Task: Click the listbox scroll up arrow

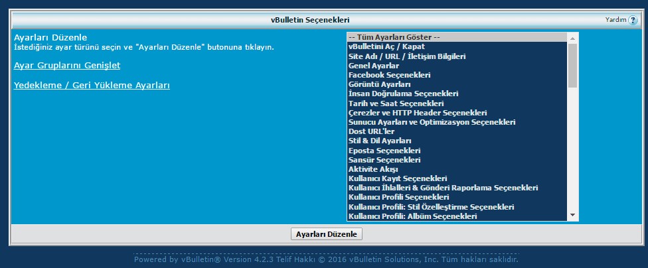Action: [x=572, y=38]
